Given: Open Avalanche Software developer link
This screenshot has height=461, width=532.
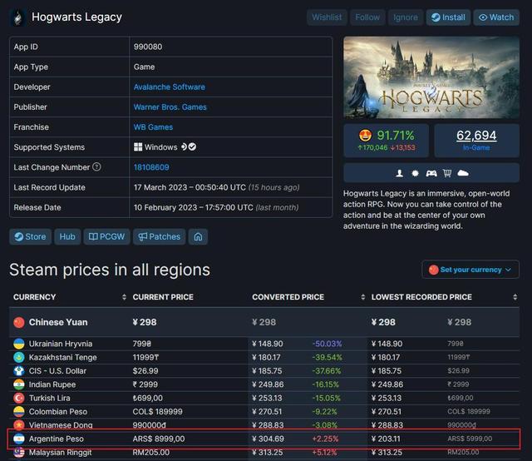Looking at the screenshot, I should coord(169,87).
